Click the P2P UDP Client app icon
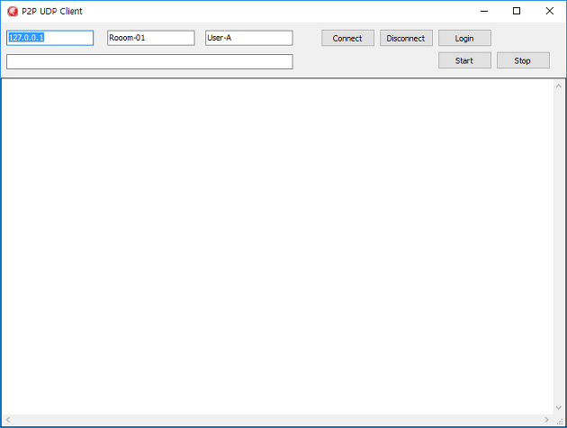This screenshot has height=428, width=567. click(13, 11)
